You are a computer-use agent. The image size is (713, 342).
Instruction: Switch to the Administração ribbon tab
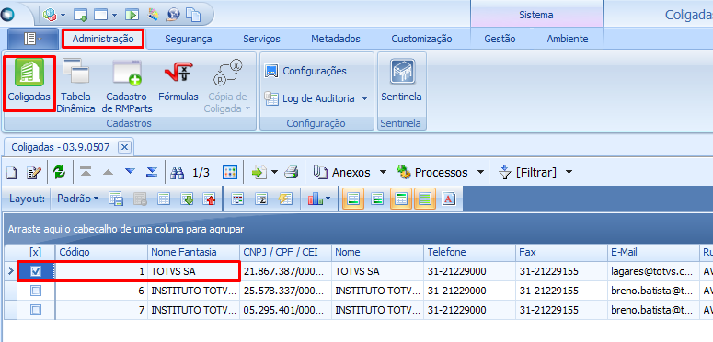(x=103, y=39)
